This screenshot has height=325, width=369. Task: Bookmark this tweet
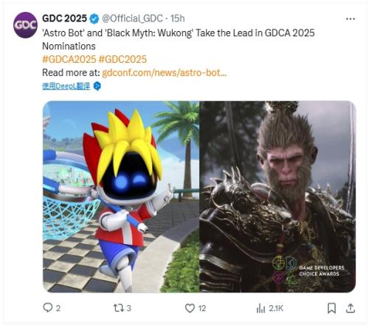pyautogui.click(x=331, y=308)
